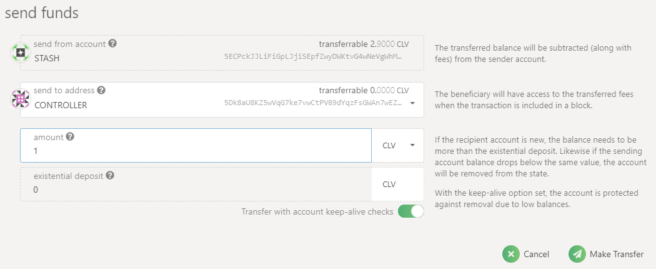Open help for send to address
Image resolution: width=656 pixels, height=269 pixels.
[x=101, y=90]
